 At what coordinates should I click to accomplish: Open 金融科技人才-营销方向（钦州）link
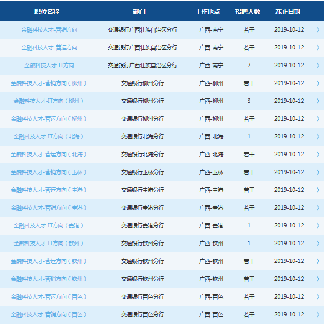(x=48, y=279)
